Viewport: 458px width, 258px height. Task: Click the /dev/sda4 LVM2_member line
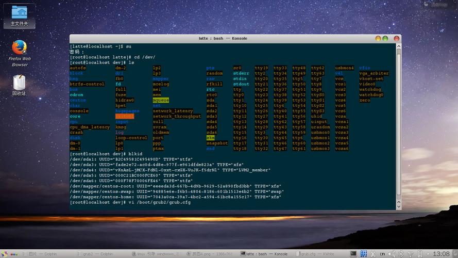(x=170, y=170)
